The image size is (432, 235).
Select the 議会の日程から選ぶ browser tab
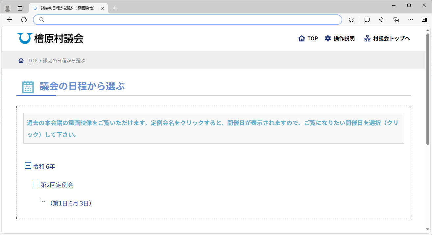click(68, 8)
